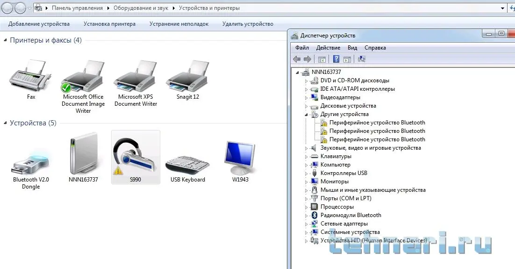Viewport: 515px width, 269px height.
Task: Click Установка принтера command
Action: click(109, 24)
